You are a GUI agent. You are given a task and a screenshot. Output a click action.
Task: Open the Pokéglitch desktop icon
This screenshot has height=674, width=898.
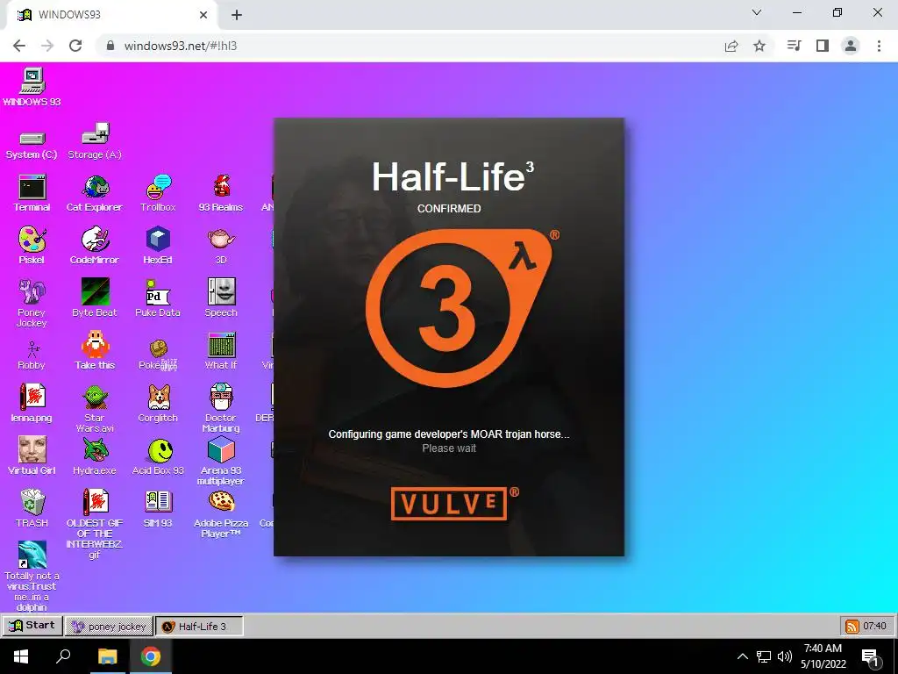click(x=158, y=355)
